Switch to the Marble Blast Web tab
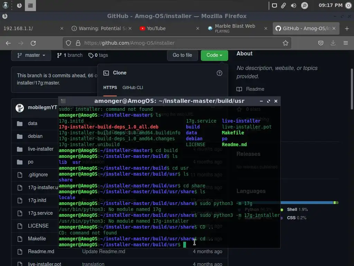 pos(237,28)
